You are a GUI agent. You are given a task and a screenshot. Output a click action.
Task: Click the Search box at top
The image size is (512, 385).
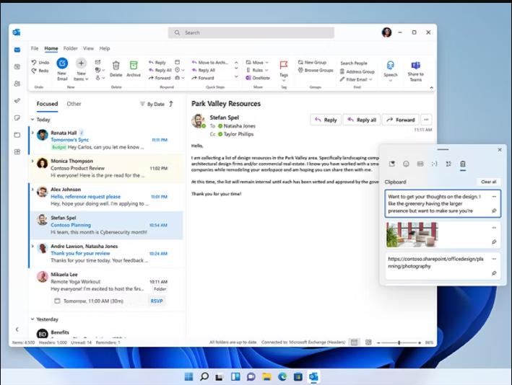pos(251,32)
